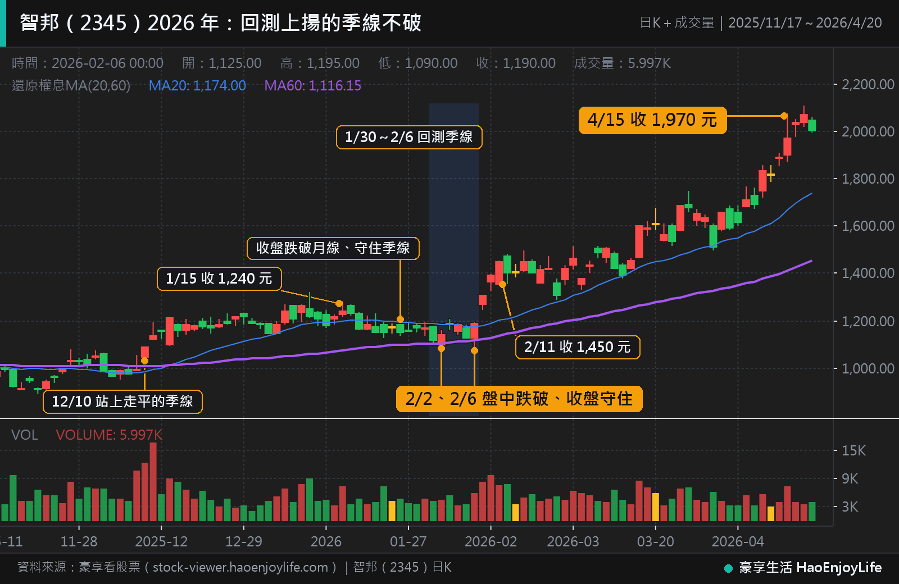Click the 3K volume axis label
This screenshot has height=584, width=899.
[x=850, y=507]
